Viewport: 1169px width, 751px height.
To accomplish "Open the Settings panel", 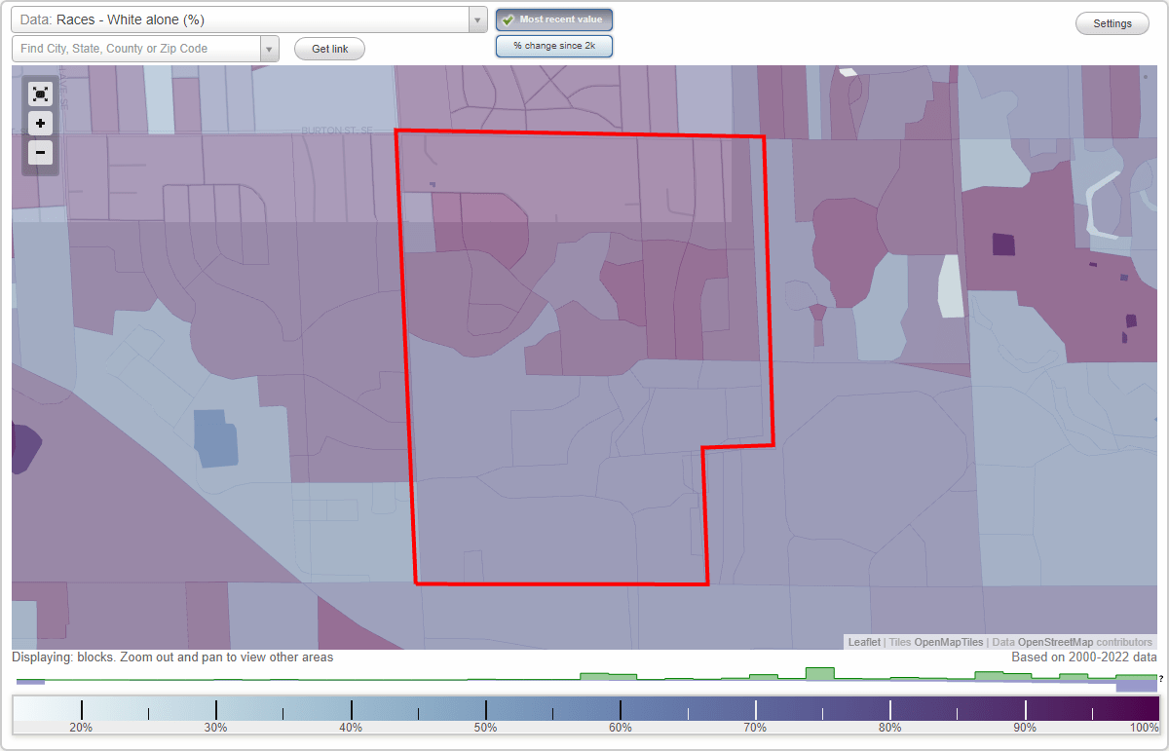I will pyautogui.click(x=1112, y=22).
